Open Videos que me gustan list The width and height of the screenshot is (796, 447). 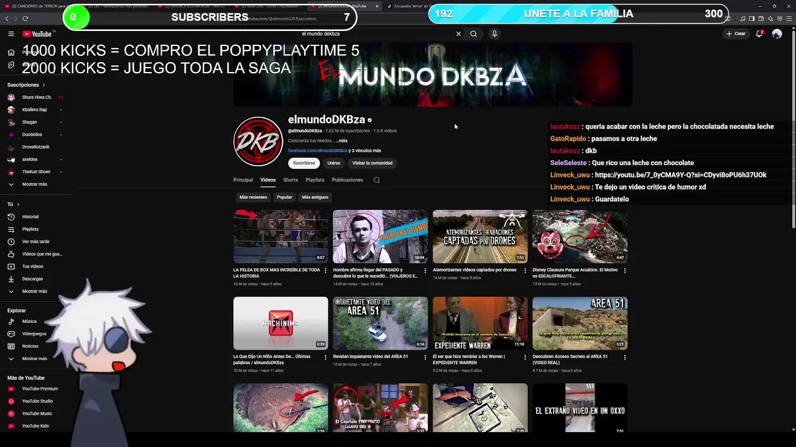coord(36,254)
